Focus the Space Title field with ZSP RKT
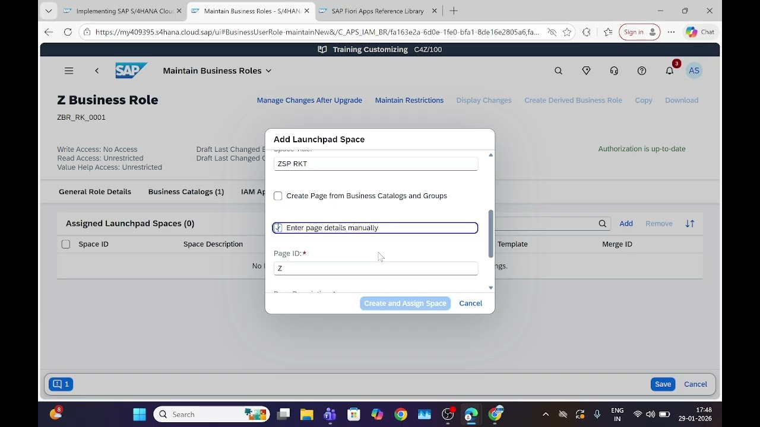Viewport: 760px width, 427px height. pos(376,164)
